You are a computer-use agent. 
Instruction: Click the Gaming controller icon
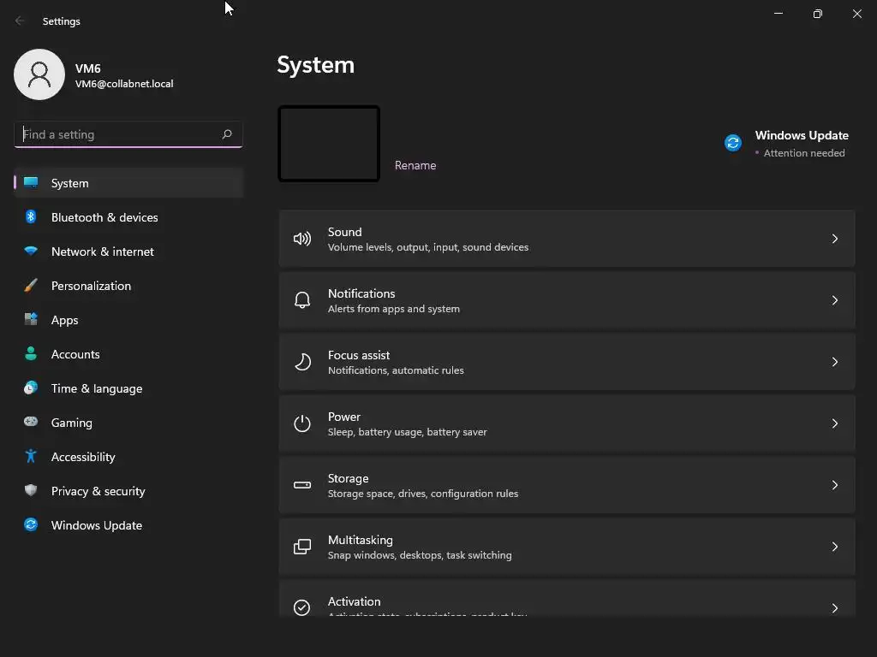click(x=31, y=423)
